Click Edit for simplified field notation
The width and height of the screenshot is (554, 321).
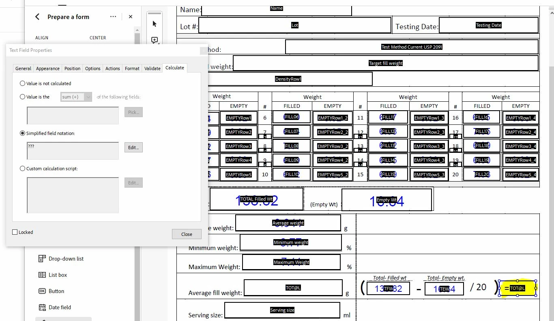(x=133, y=147)
